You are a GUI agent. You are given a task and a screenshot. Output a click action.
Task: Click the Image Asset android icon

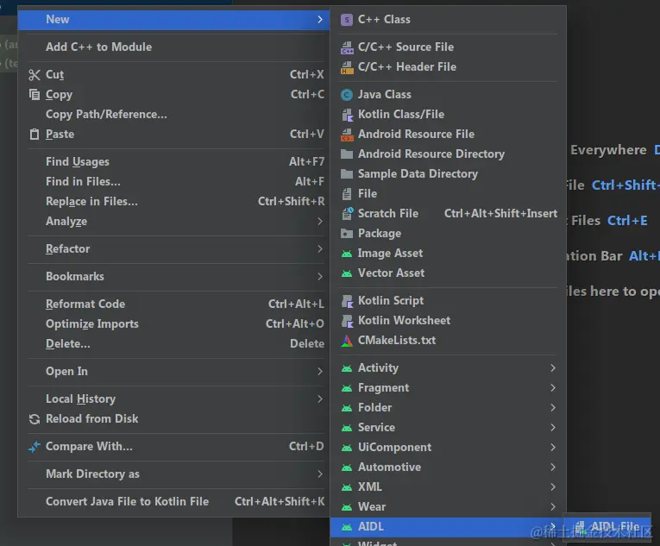347,254
